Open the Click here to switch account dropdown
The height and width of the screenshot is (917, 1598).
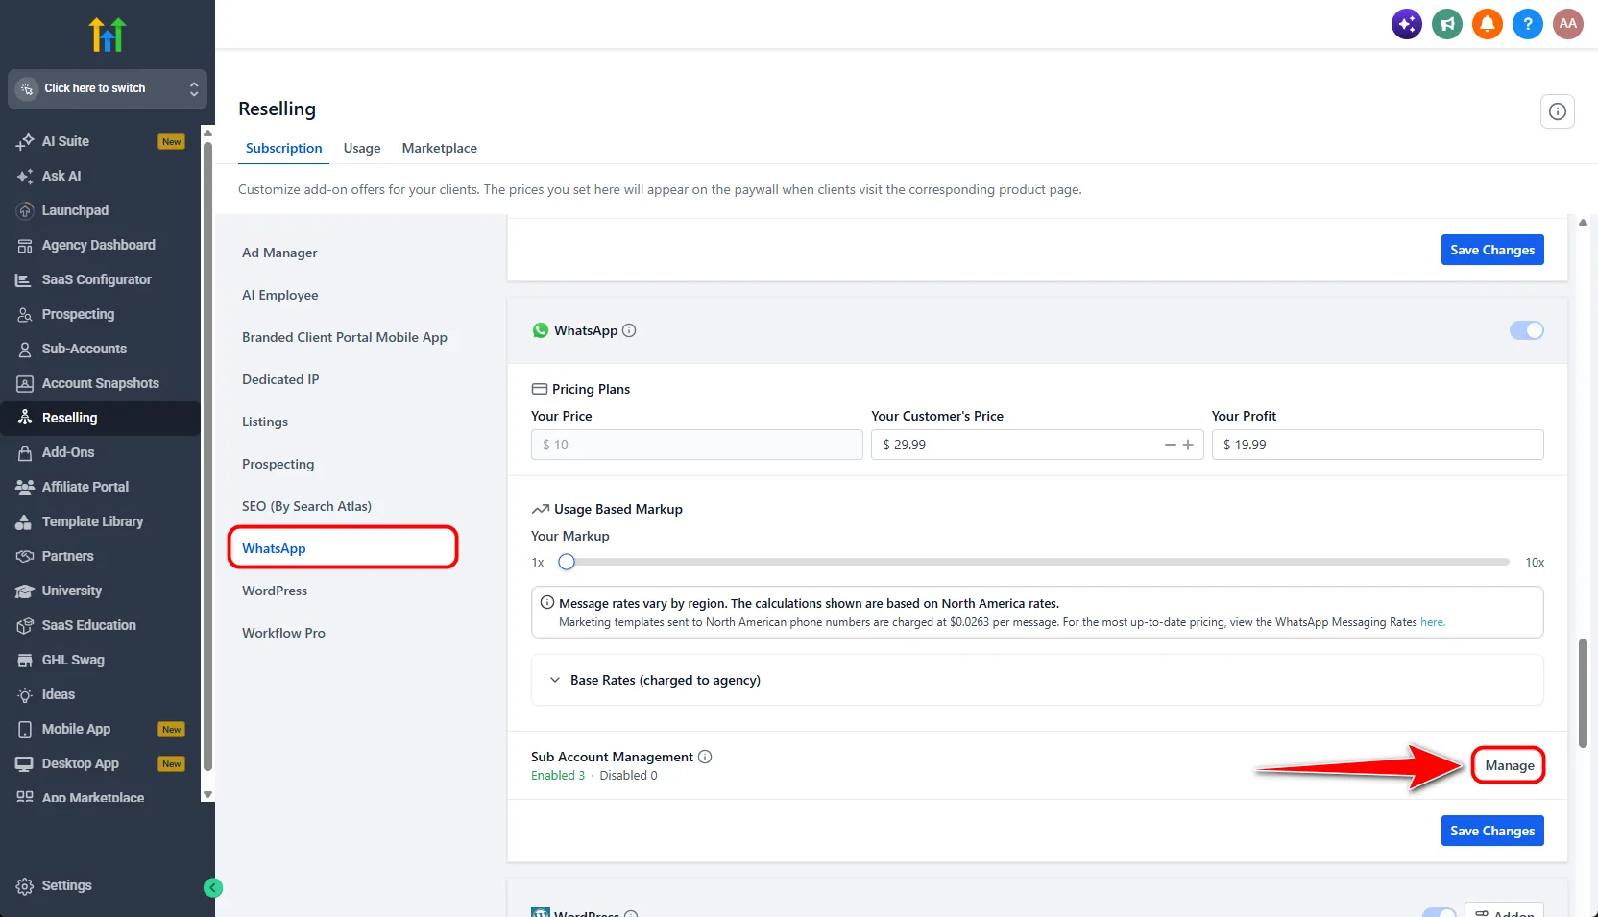108,88
